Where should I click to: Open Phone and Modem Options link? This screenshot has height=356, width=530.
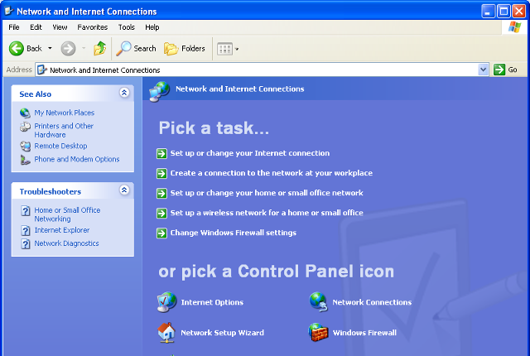pos(77,159)
